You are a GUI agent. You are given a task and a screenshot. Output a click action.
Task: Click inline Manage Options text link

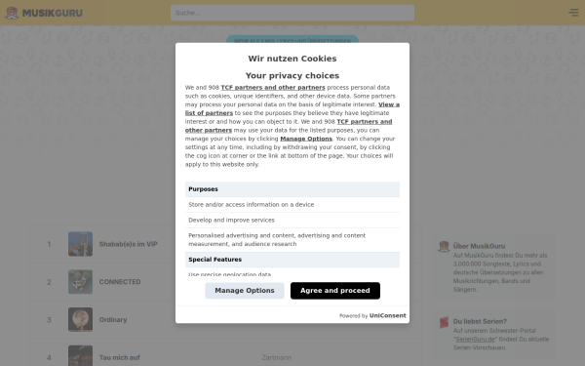[x=306, y=139]
